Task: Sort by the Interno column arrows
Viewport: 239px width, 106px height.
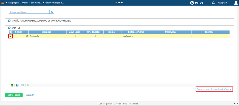Action: coord(121,32)
